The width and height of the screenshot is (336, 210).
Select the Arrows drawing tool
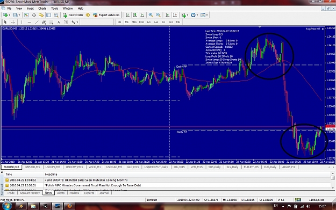click(74, 22)
